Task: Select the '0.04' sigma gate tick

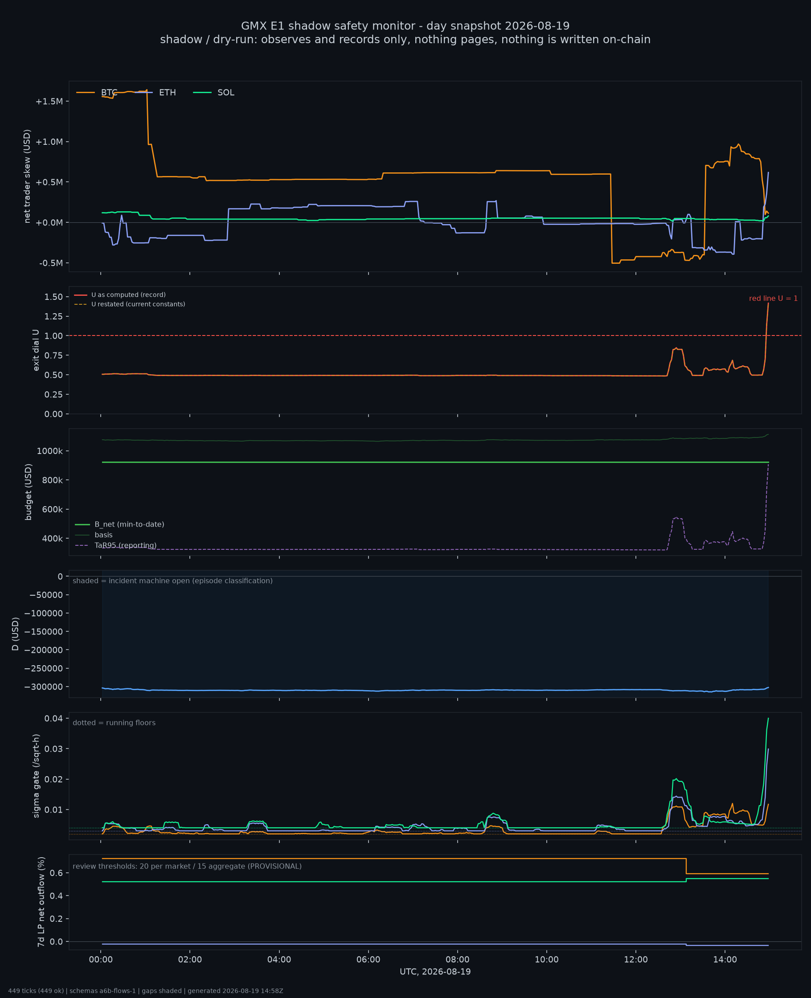Action: (53, 719)
